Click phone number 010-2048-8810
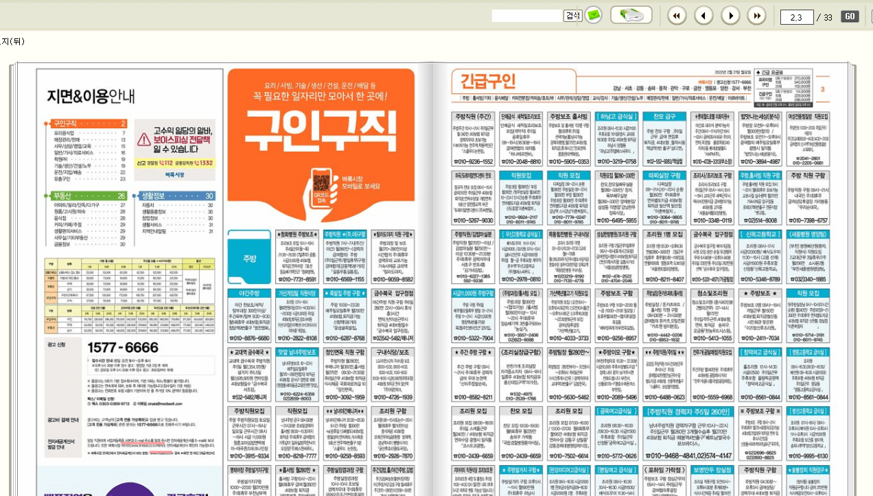Viewport: 873px width, 496px height. pos(520,162)
